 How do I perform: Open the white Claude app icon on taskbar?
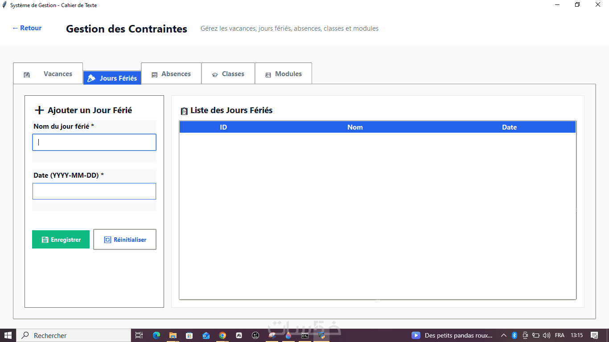[239, 335]
